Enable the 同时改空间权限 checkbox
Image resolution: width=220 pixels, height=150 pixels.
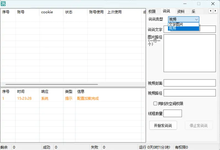[155, 104]
